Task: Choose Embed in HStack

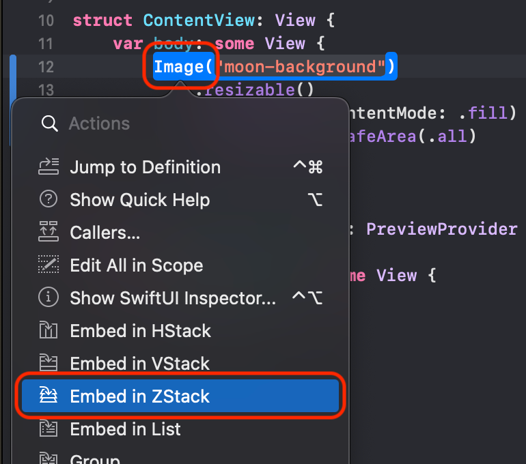Action: [x=180, y=331]
